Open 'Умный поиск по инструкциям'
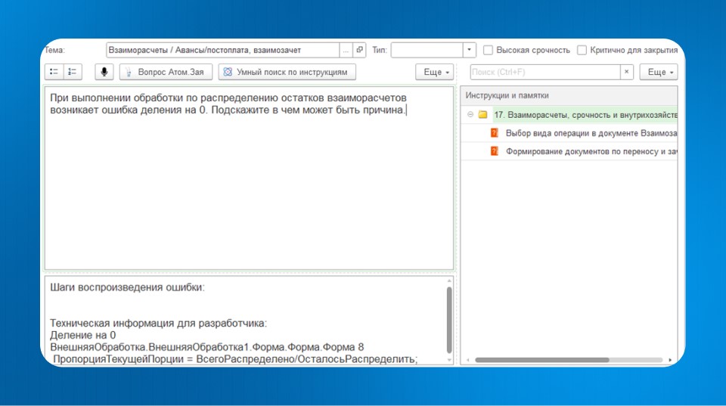This screenshot has width=726, height=406. pos(287,72)
